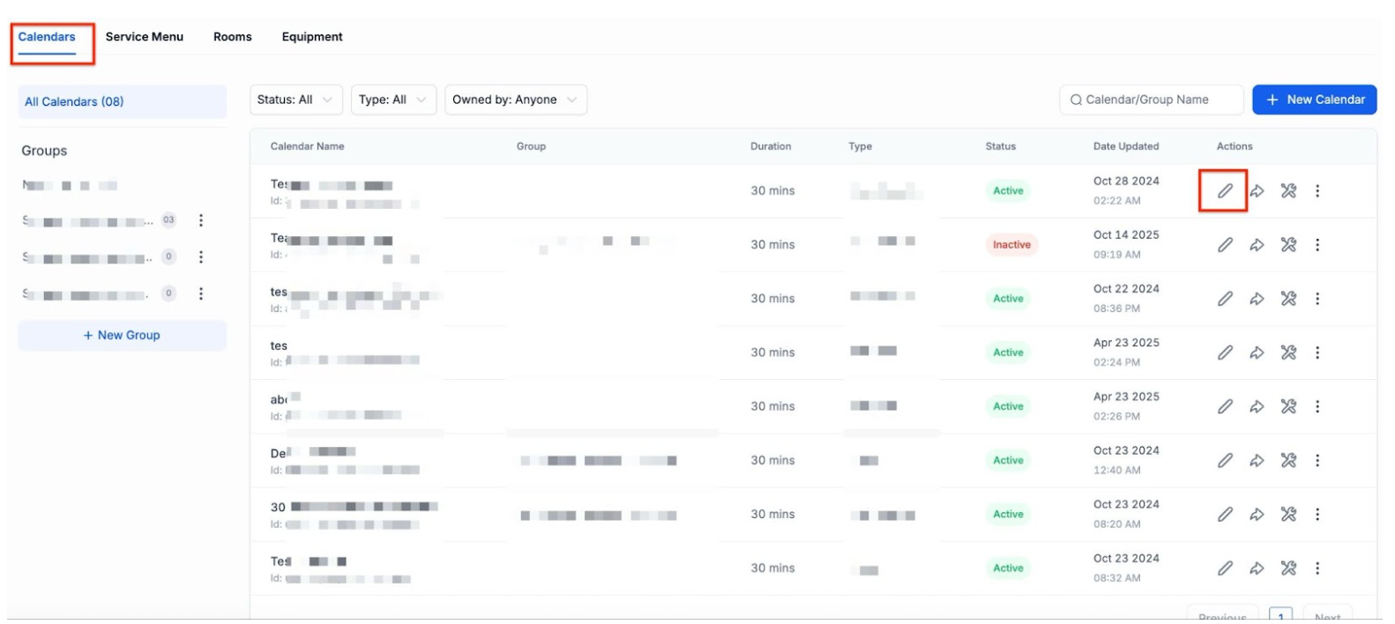Click the + New Group button

[122, 336]
